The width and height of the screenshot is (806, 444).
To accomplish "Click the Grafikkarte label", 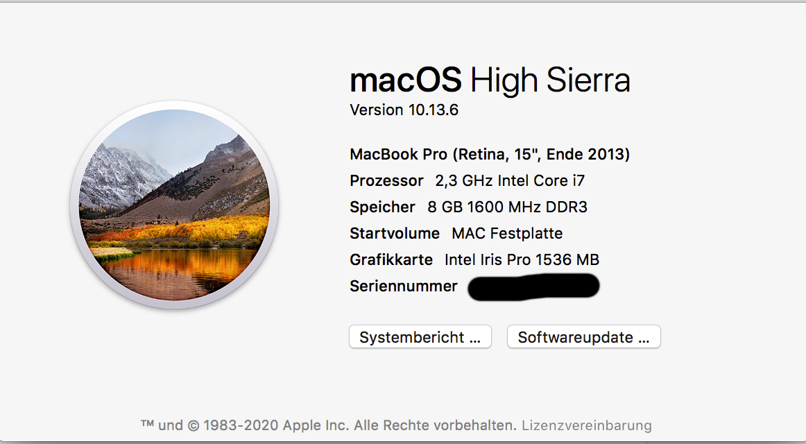I will click(391, 259).
